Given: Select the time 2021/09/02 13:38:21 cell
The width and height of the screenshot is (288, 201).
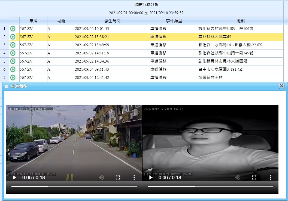Looking at the screenshot, I should tap(113, 37).
